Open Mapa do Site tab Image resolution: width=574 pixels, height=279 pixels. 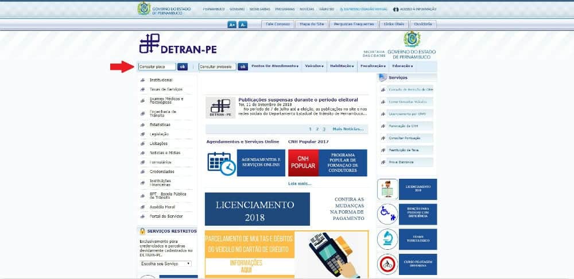[x=312, y=24]
